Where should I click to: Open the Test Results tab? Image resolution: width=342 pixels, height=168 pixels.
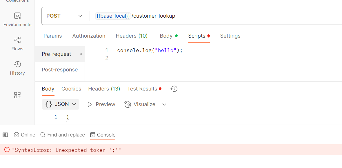pyautogui.click(x=142, y=89)
